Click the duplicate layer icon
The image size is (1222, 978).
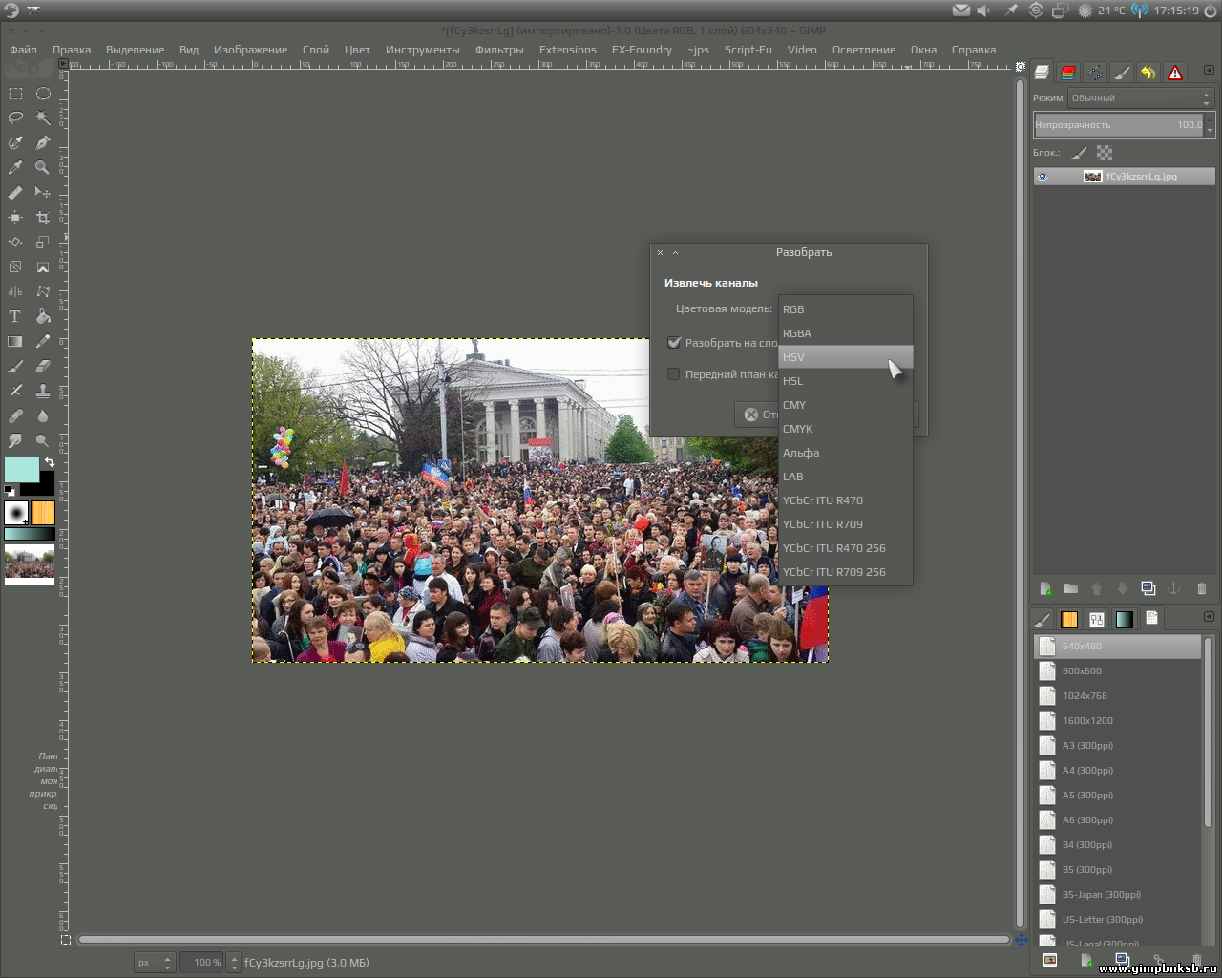[x=1148, y=588]
